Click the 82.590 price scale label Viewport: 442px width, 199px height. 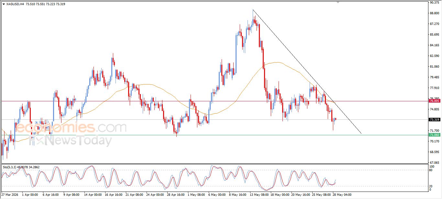[x=434, y=56]
